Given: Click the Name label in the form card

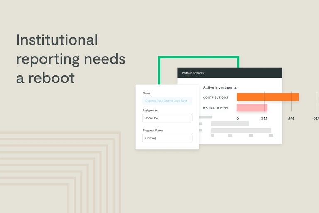Looking at the screenshot, I should click(x=146, y=93).
